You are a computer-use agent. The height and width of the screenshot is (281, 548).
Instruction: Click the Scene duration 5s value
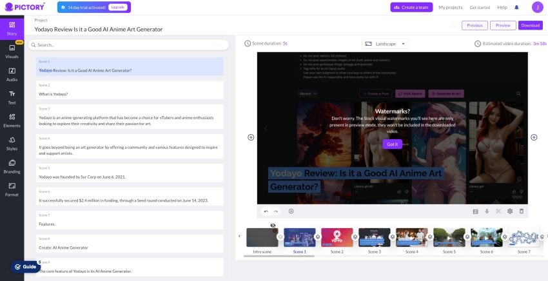(285, 43)
